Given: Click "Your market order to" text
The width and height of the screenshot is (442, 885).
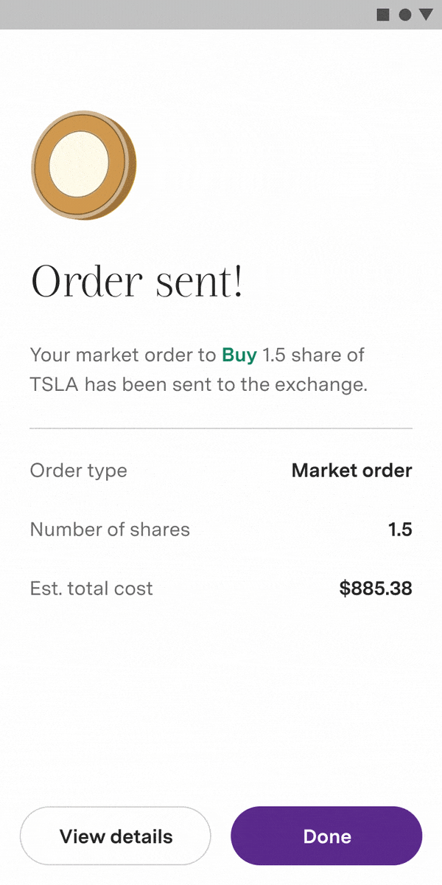Looking at the screenshot, I should pos(122,355).
